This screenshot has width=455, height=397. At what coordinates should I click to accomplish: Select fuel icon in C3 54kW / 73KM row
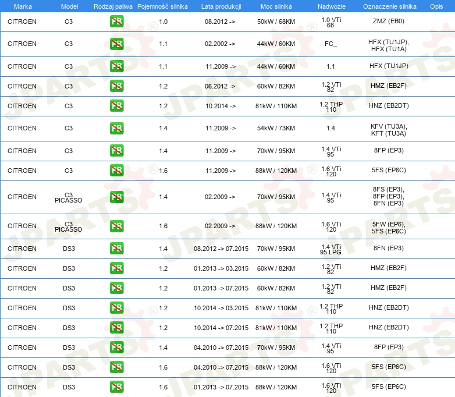(116, 129)
